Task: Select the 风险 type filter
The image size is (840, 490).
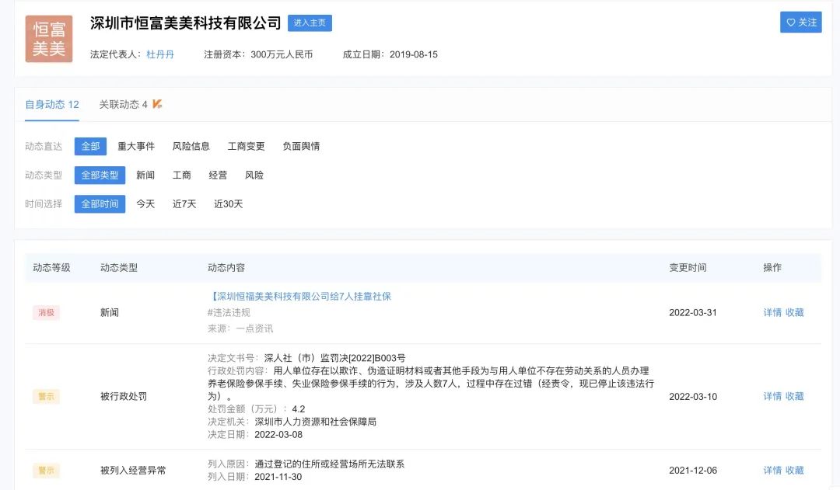Action: [x=254, y=175]
